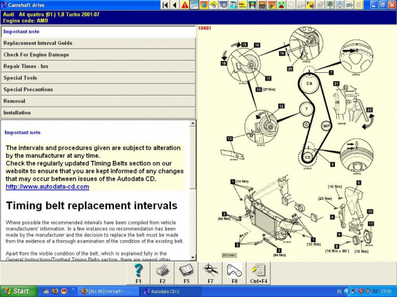Screen dimensions: 397x297
Task: Open Replacement Interval Guide section
Action: tap(98, 43)
